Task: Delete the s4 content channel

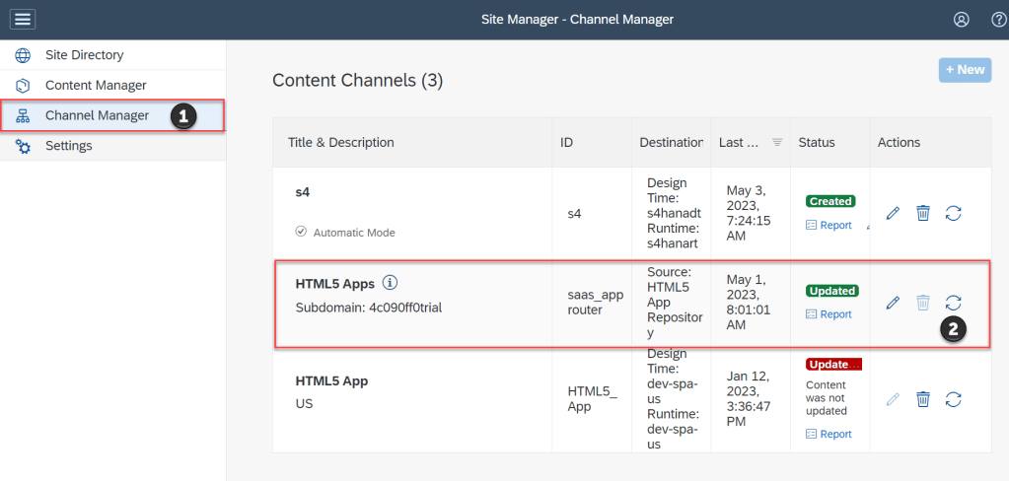Action: click(923, 213)
